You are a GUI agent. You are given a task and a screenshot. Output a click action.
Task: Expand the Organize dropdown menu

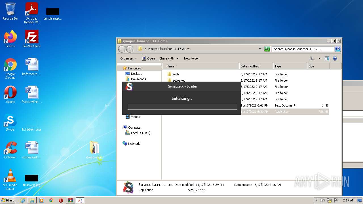(x=128, y=58)
